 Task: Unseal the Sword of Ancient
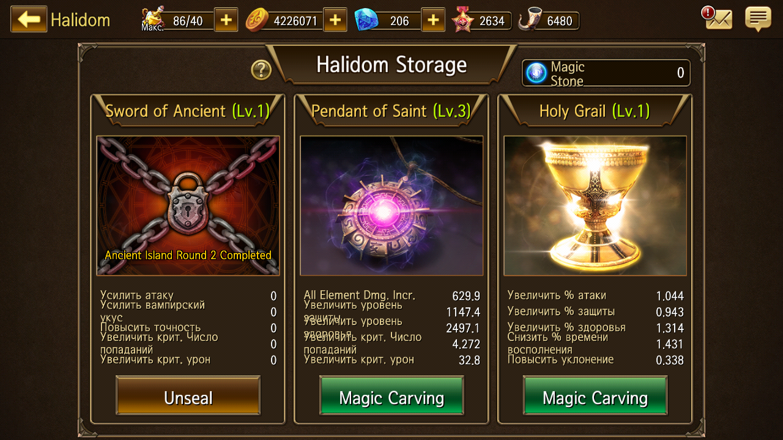coord(188,397)
